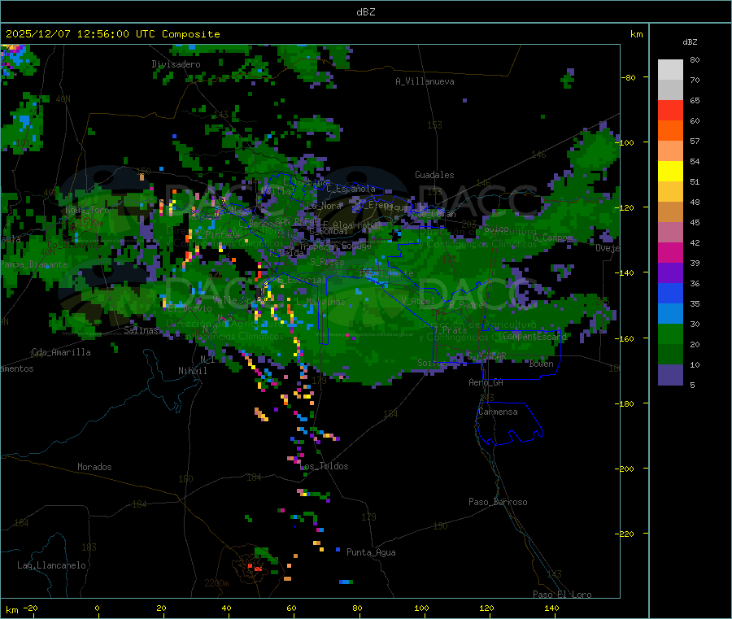This screenshot has width=732, height=619.
Task: Click the legend value '57'
Action: (695, 141)
